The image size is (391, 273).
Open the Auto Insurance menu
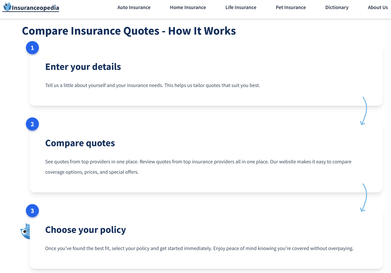tap(134, 7)
